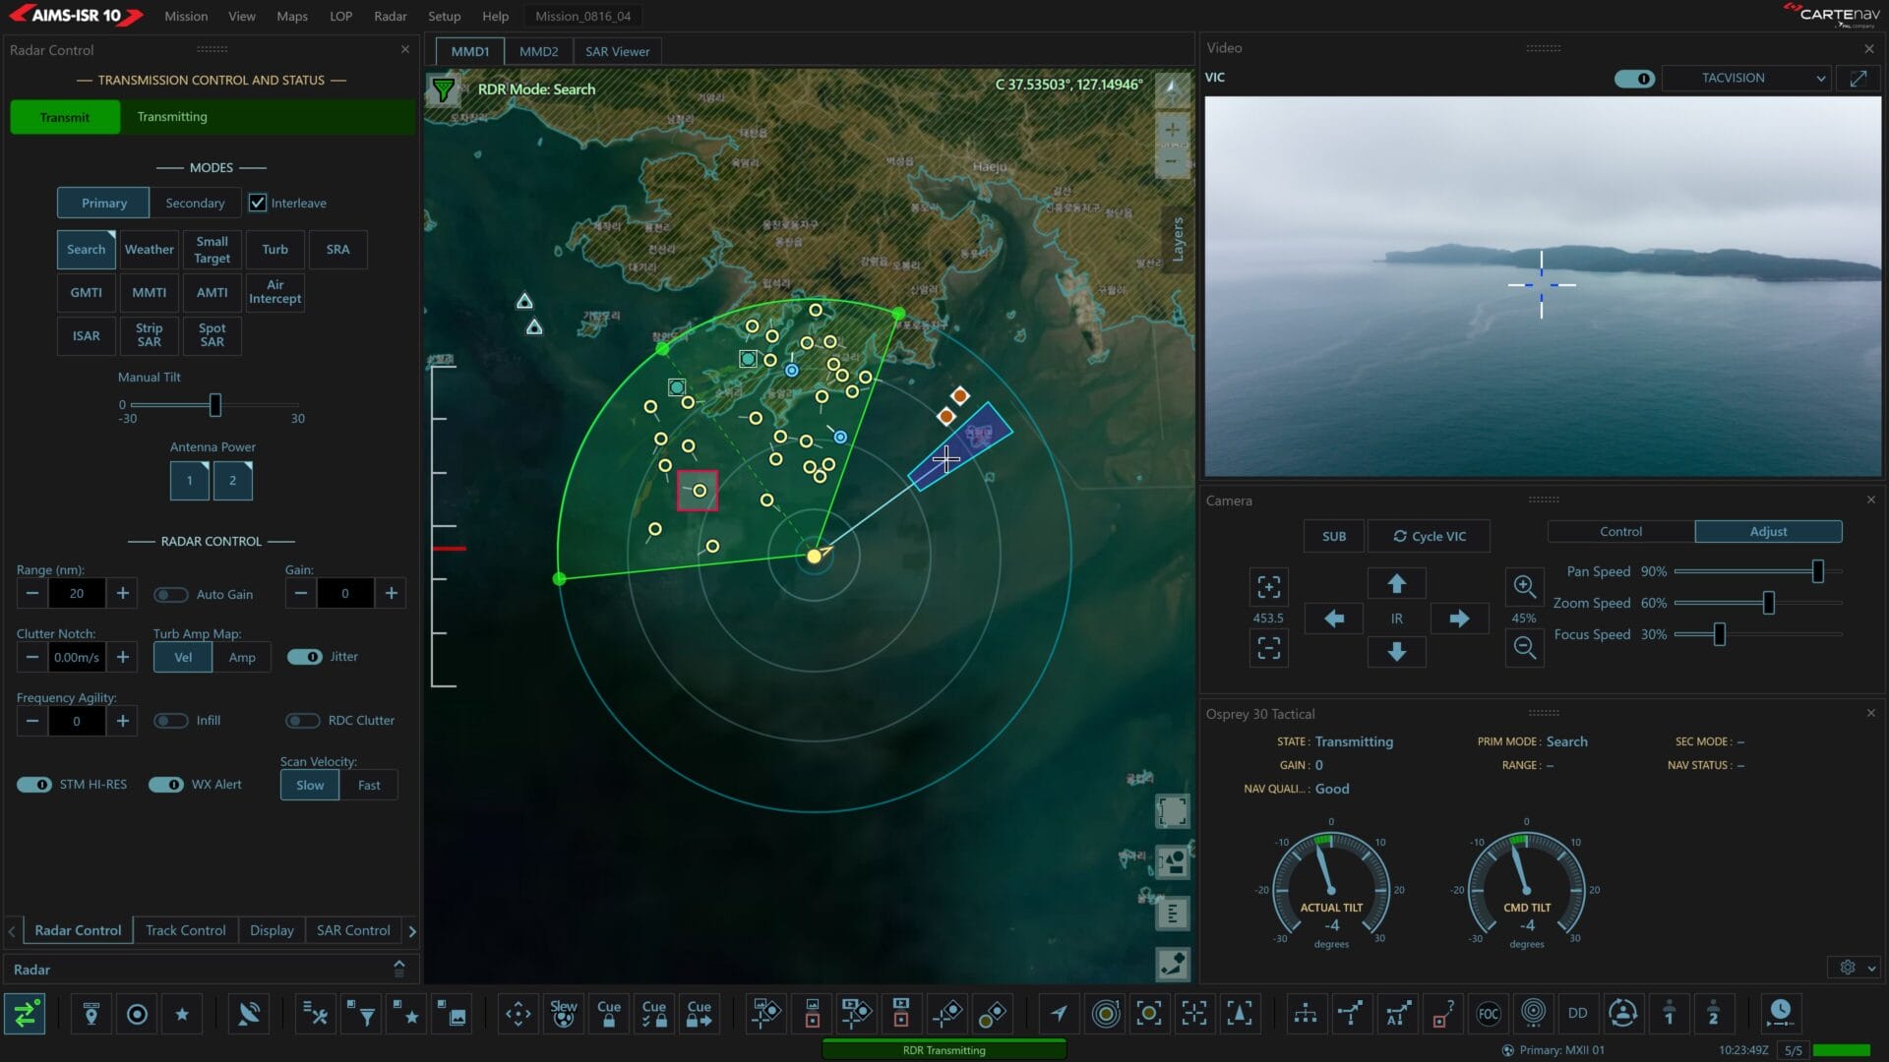
Task: Click the camera zoom in magnifier icon
Action: click(1524, 586)
